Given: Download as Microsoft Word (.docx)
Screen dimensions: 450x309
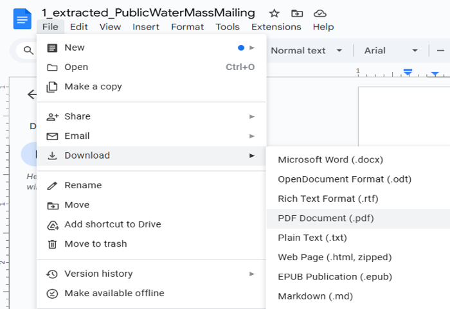Looking at the screenshot, I should pos(358,159).
